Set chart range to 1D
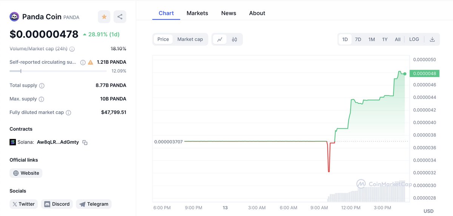This screenshot has height=216, width=453. [x=345, y=39]
